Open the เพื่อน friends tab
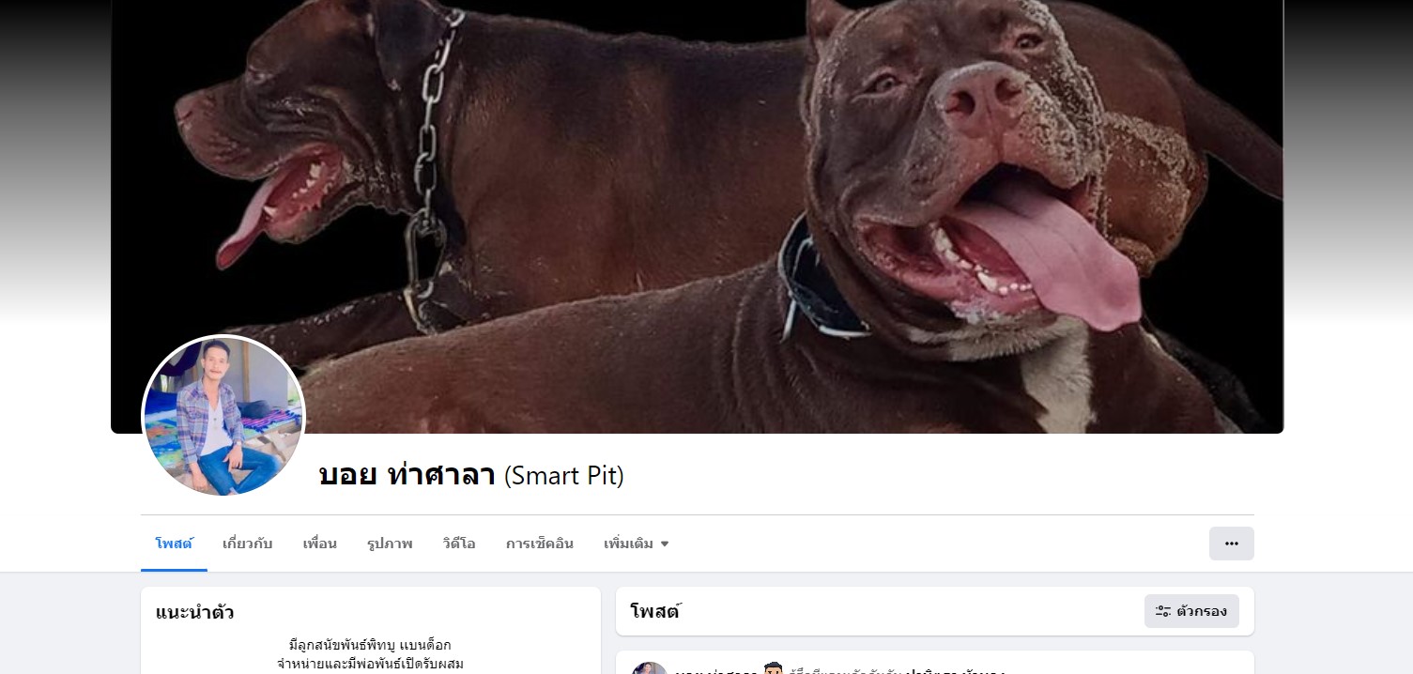This screenshot has width=1413, height=674. coord(320,544)
